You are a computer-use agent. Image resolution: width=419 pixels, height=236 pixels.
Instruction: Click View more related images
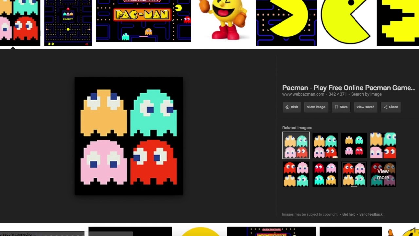coord(383,174)
